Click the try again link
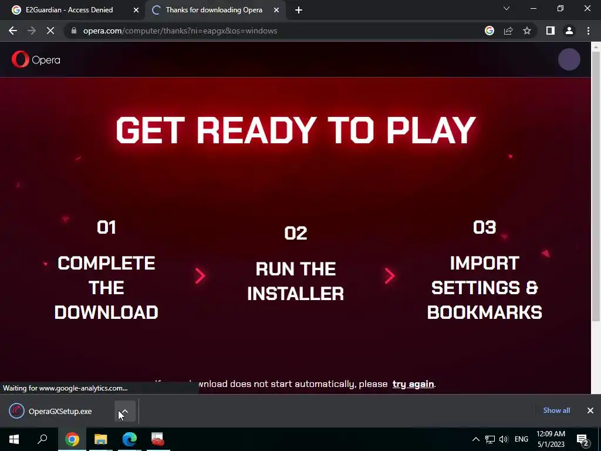Image resolution: width=601 pixels, height=451 pixels. point(413,384)
